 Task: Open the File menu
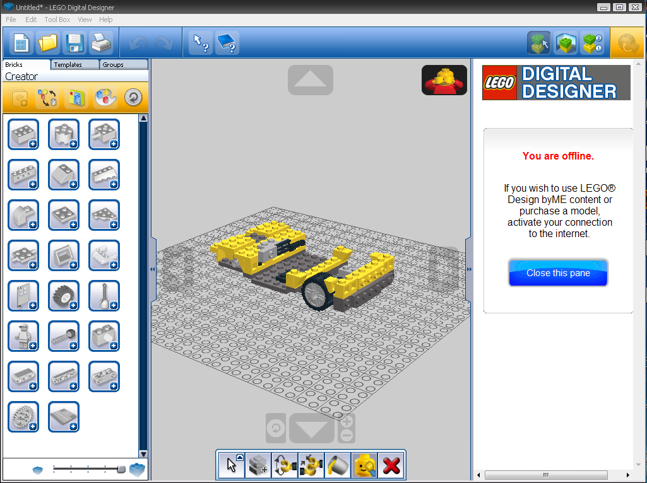(11, 20)
